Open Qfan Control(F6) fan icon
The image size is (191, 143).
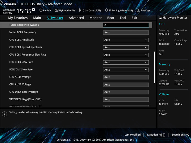80,10
